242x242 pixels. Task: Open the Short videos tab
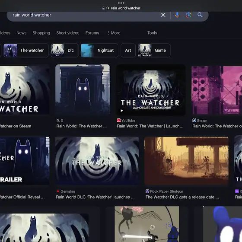[68, 33]
